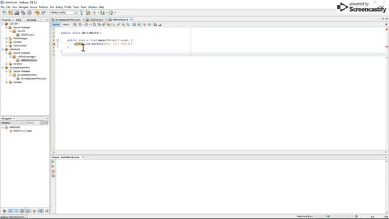Close the Output HelloWorld (run) tab

(83, 158)
